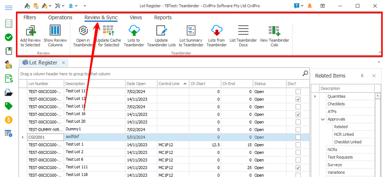Click Lot Summary to Teambinder icon
The width and height of the screenshot is (383, 177).
(191, 31)
